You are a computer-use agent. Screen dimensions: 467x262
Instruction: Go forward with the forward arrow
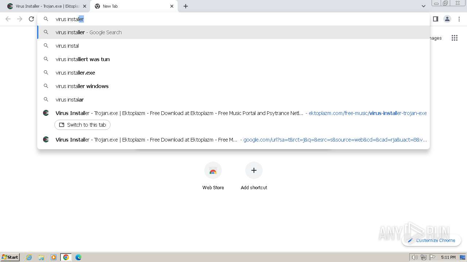click(20, 19)
